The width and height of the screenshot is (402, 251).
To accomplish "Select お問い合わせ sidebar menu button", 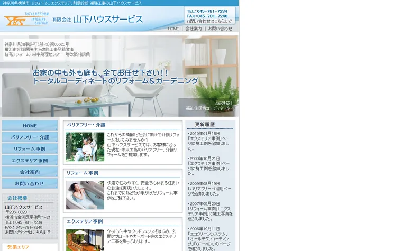I will tap(30, 183).
